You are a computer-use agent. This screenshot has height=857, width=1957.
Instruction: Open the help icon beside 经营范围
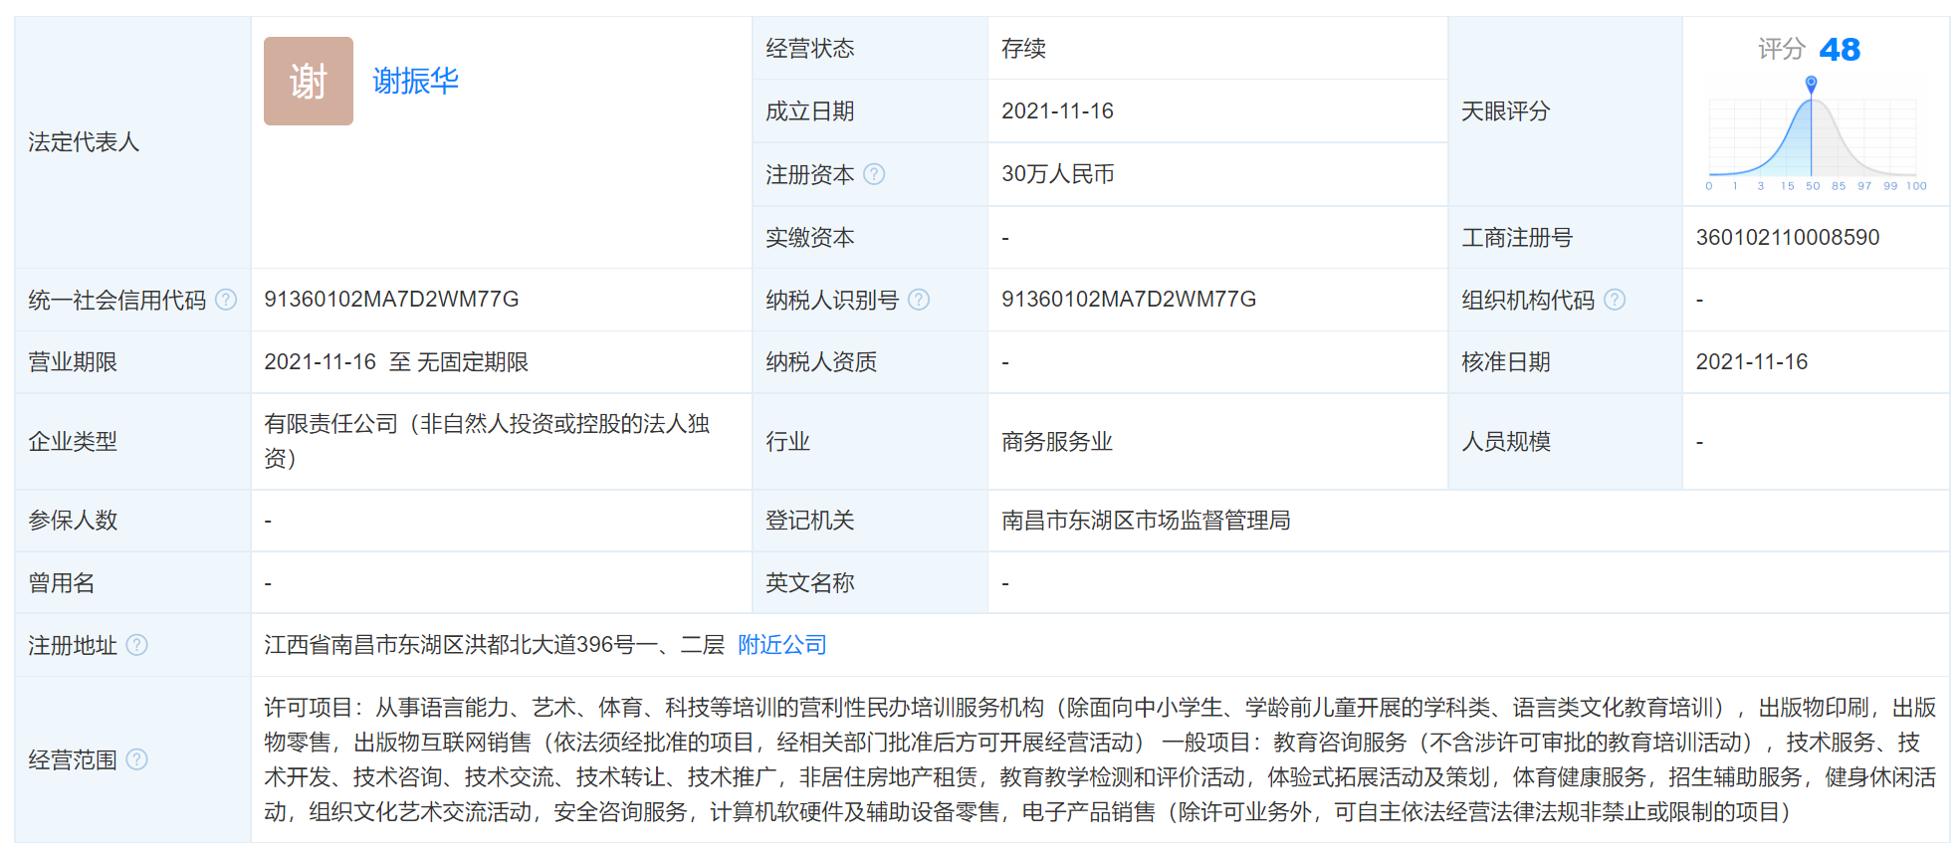[x=137, y=759]
